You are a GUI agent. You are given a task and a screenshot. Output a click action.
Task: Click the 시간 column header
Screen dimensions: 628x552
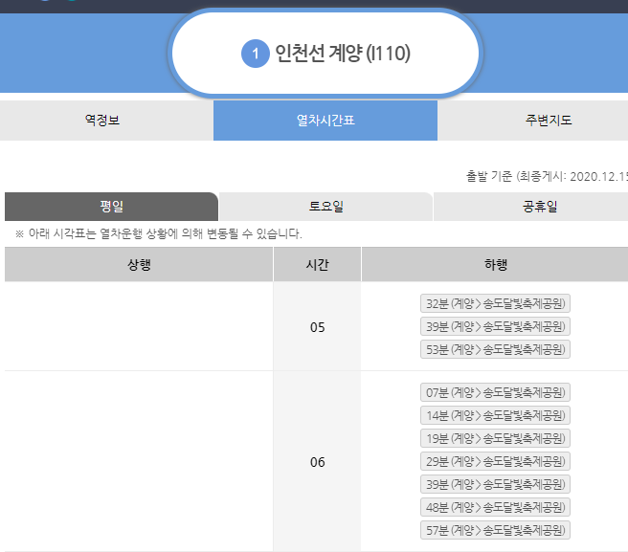(x=317, y=264)
